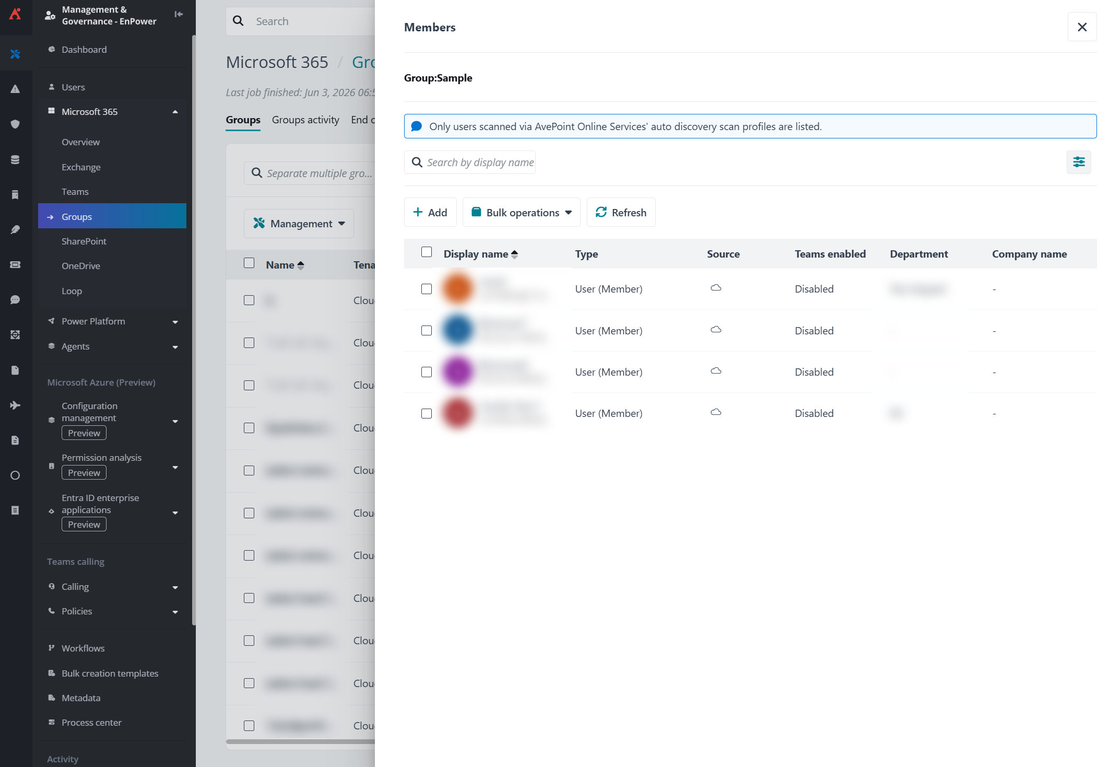
Task: Expand the Agents section
Action: 175,347
